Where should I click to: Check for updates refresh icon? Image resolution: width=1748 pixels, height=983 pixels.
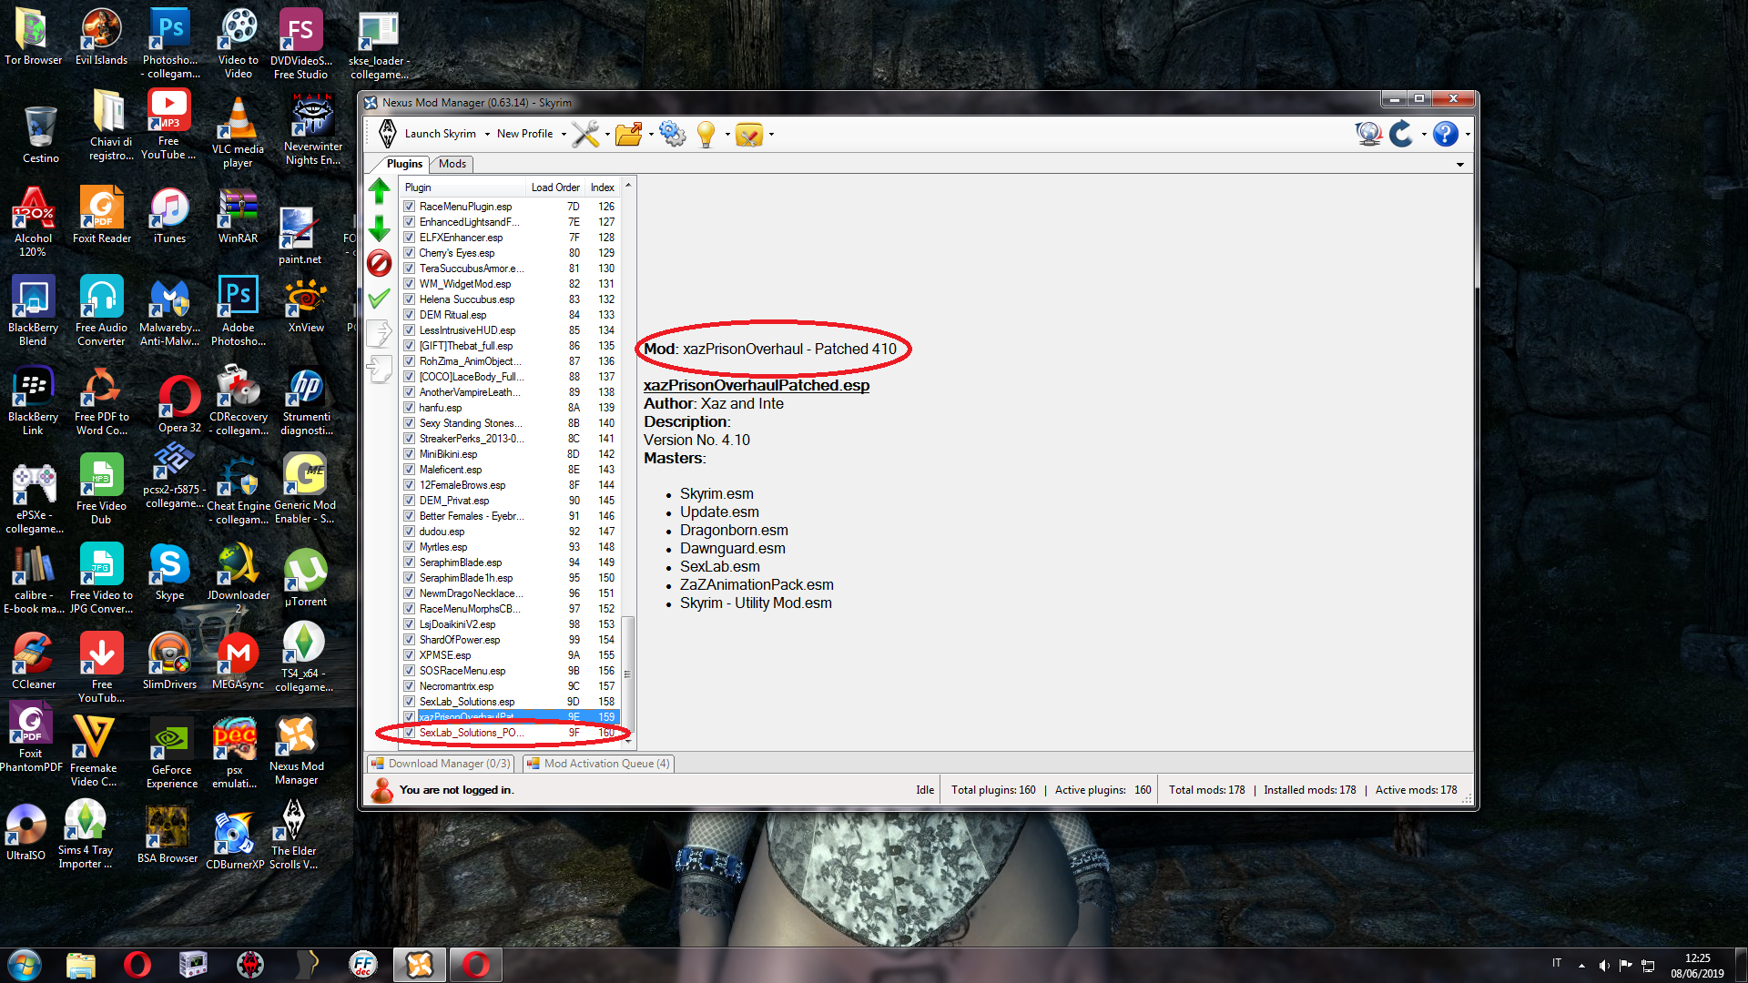click(1402, 134)
